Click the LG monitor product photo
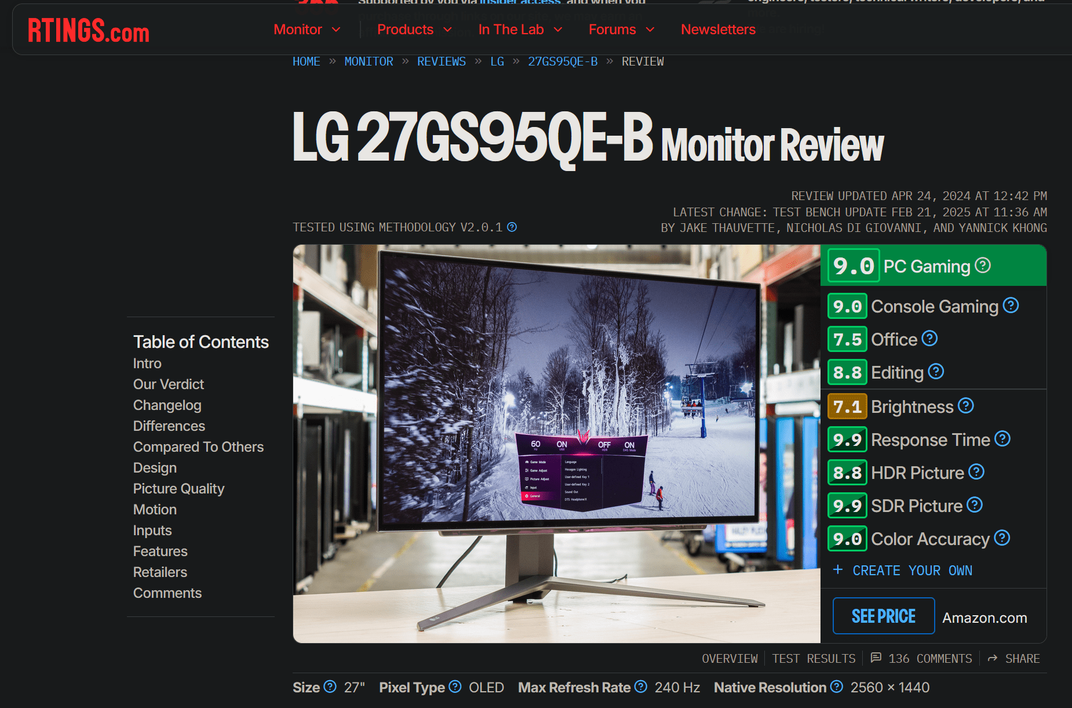 click(x=556, y=444)
